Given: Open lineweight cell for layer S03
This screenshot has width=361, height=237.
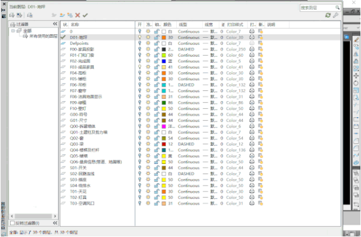Looking at the screenshot, I should point(210,180).
